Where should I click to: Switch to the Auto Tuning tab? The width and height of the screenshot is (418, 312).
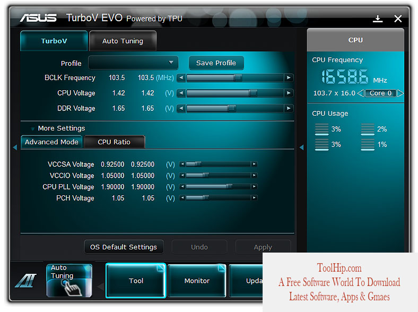point(123,41)
